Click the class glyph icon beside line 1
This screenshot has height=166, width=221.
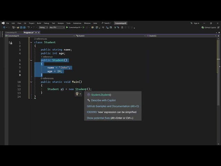point(11,43)
